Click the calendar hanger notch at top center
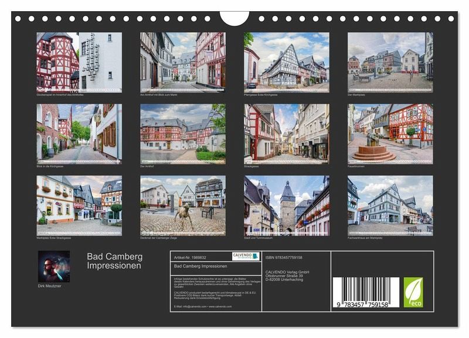The image size is (469, 338). [x=235, y=18]
